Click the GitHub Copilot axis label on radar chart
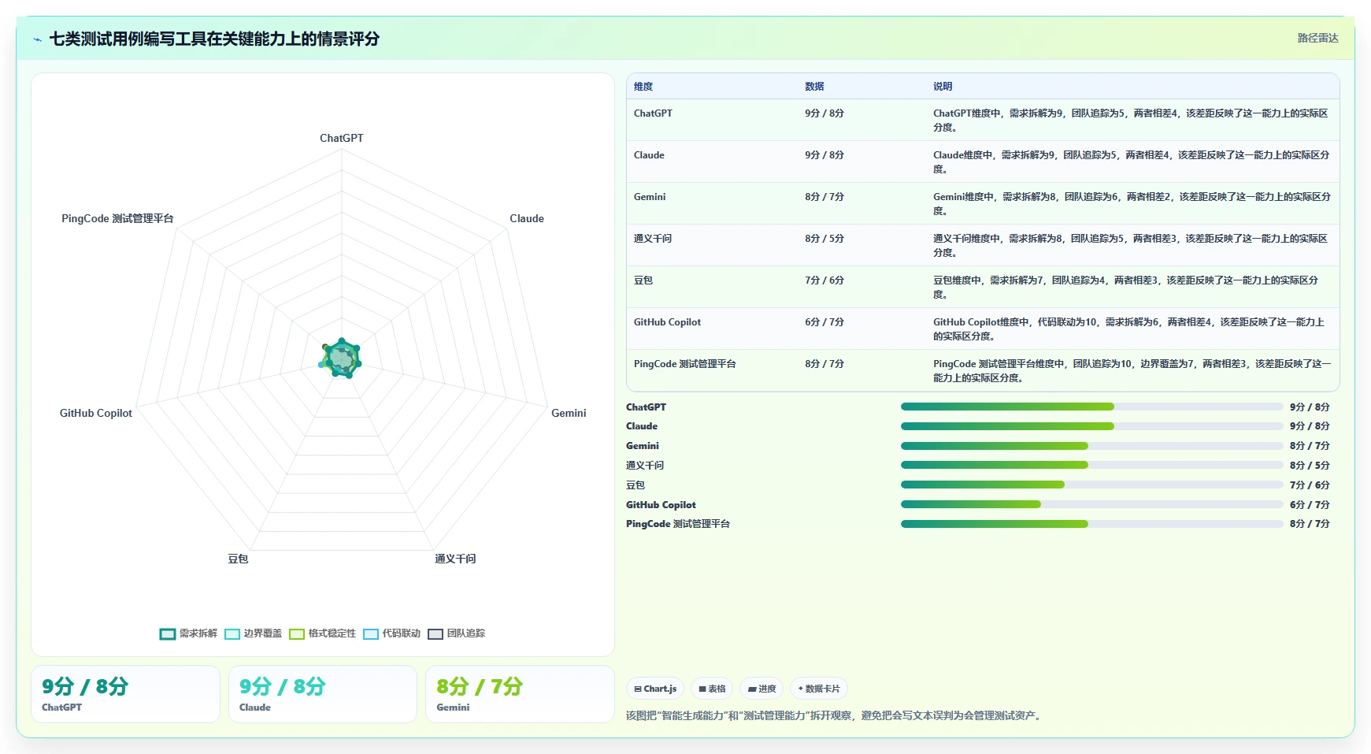This screenshot has height=754, width=1371. click(x=96, y=413)
